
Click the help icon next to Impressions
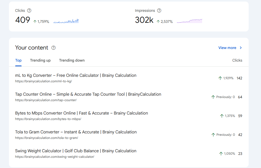[x=159, y=10]
